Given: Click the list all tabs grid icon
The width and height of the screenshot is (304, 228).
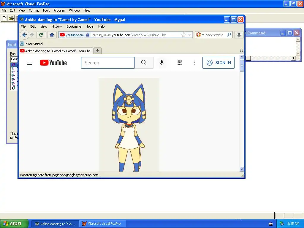Looking at the screenshot, I should 241,51.
